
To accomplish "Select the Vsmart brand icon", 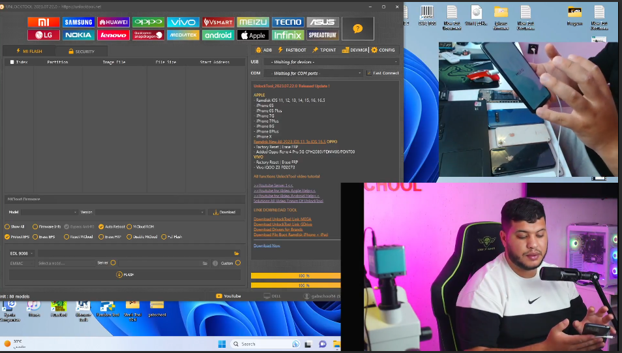I will tap(218, 22).
